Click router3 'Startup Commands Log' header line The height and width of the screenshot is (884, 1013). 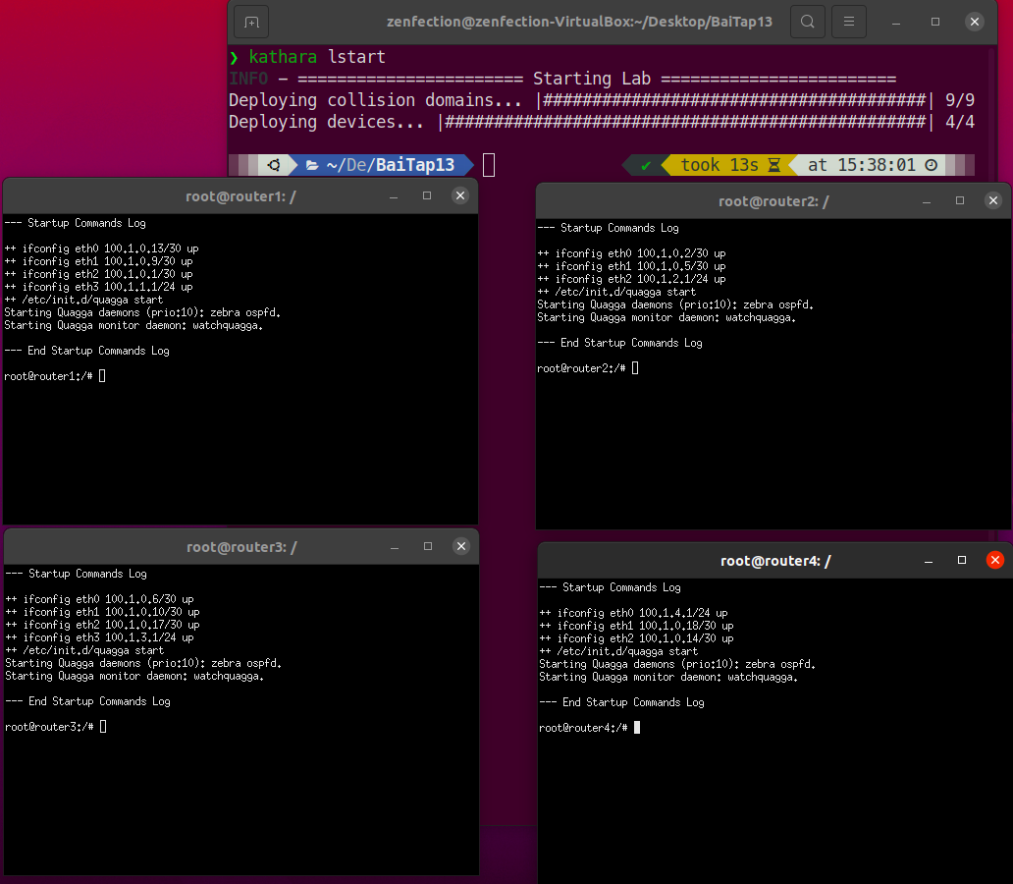[77, 575]
